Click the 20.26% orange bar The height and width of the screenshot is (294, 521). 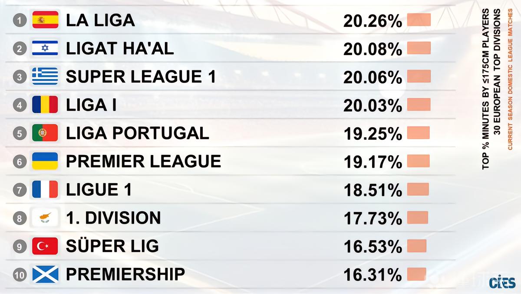coord(419,20)
